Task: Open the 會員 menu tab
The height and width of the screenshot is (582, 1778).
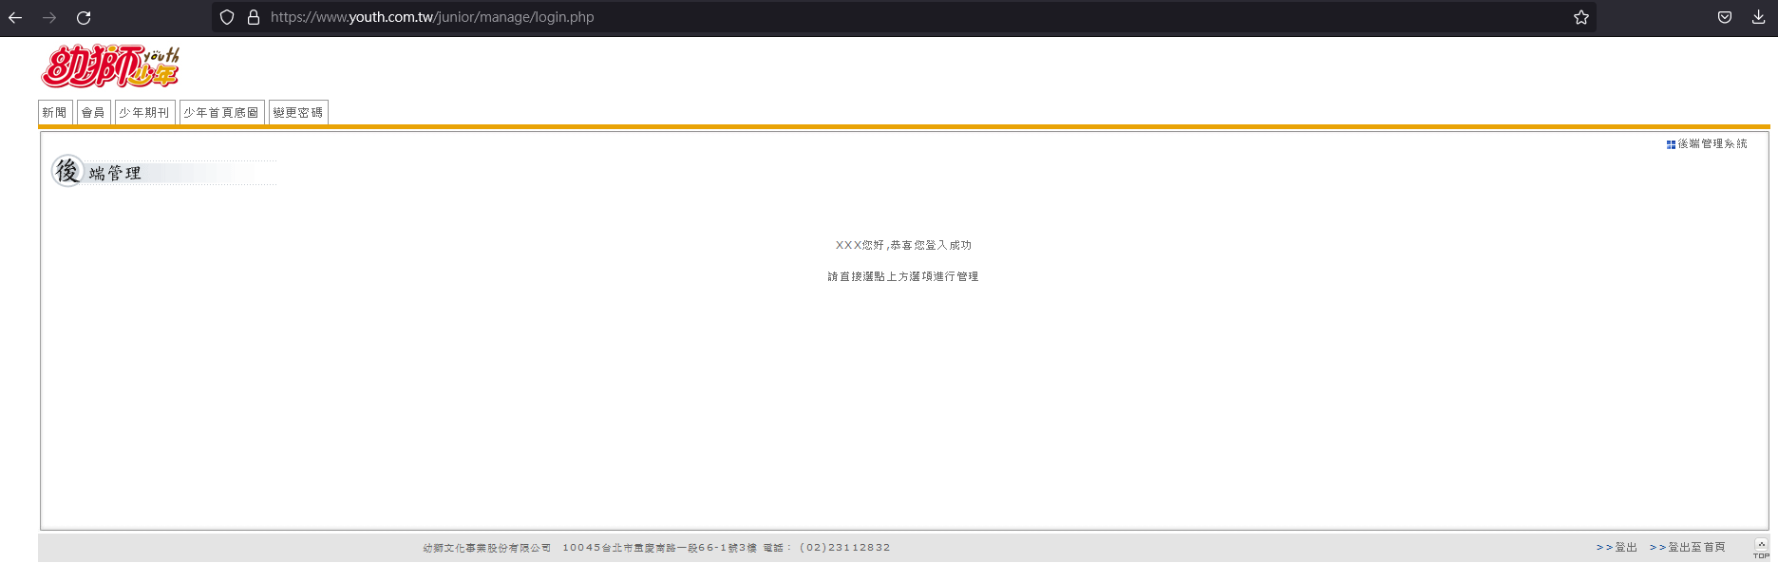Action: [94, 112]
